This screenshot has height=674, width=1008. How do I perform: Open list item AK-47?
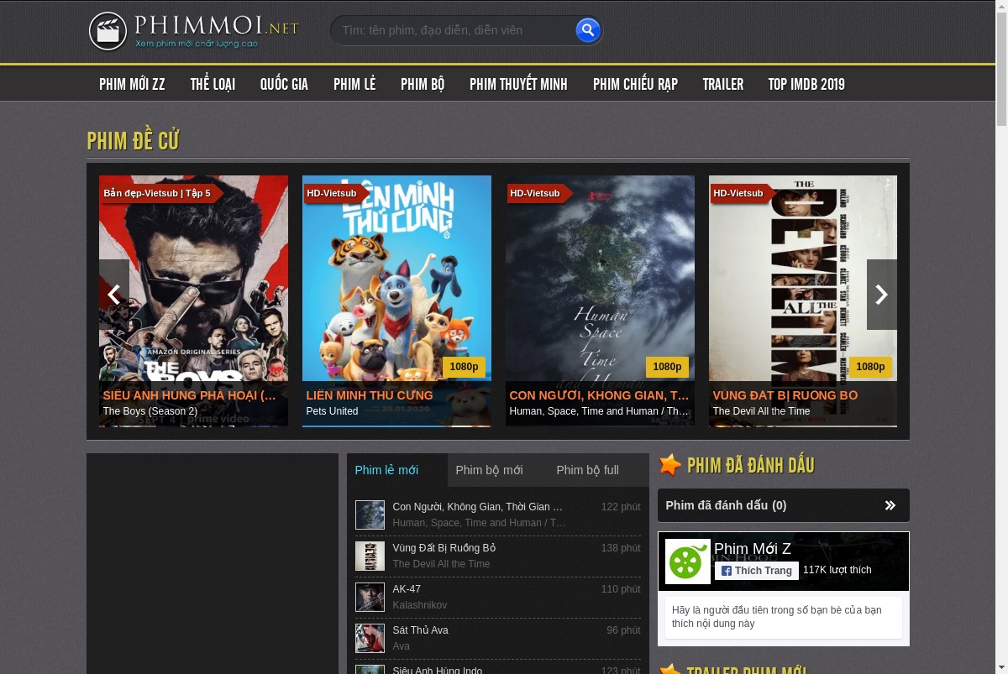click(x=498, y=598)
